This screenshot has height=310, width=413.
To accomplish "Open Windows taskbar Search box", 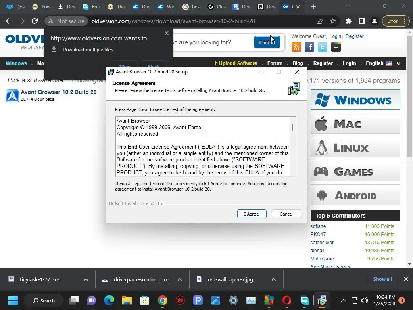I will click(44, 300).
